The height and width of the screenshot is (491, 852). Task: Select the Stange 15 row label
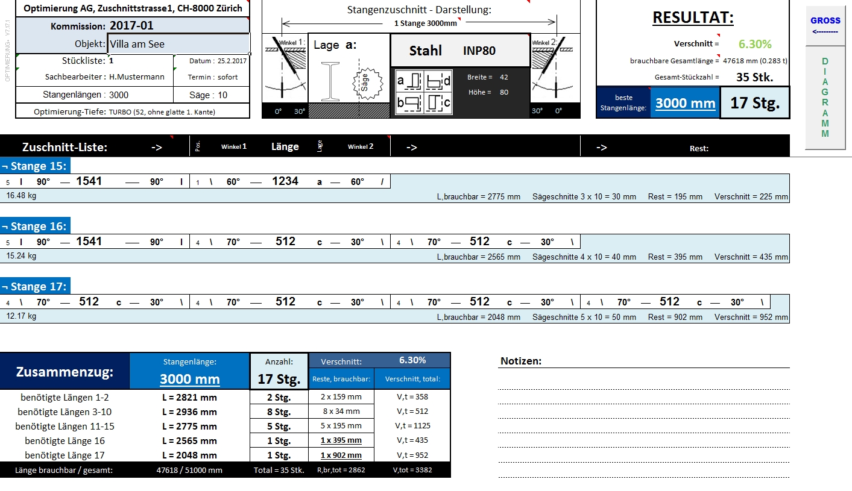click(35, 166)
